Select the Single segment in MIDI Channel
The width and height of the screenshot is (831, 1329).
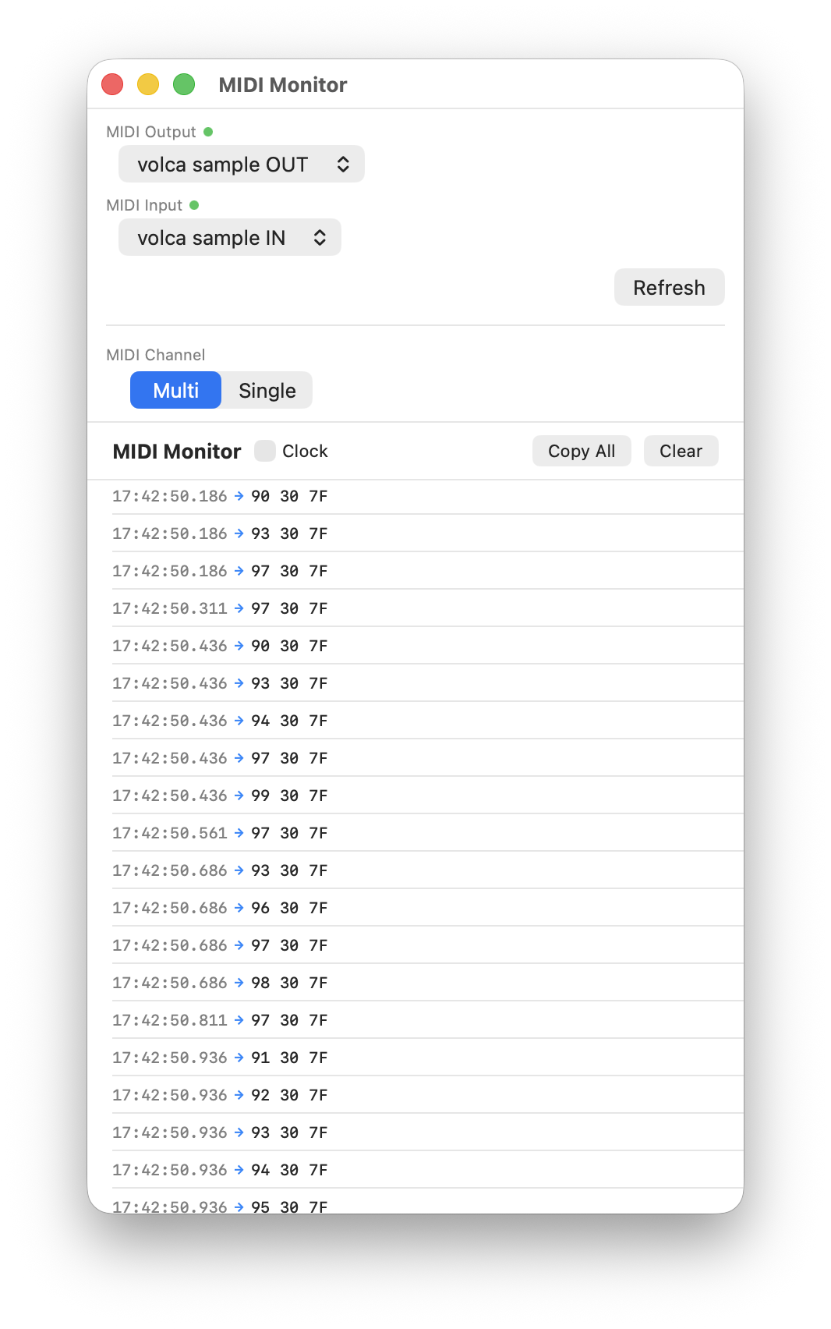pos(267,390)
